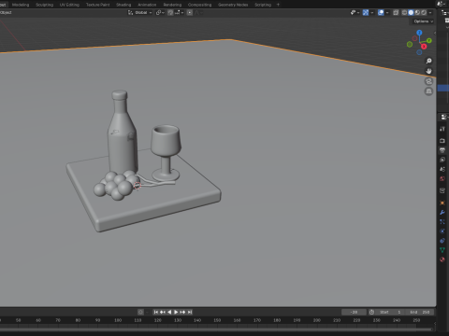449x336 pixels.
Task: Click the negative X axis circle on the gizmo
Action: (414, 38)
